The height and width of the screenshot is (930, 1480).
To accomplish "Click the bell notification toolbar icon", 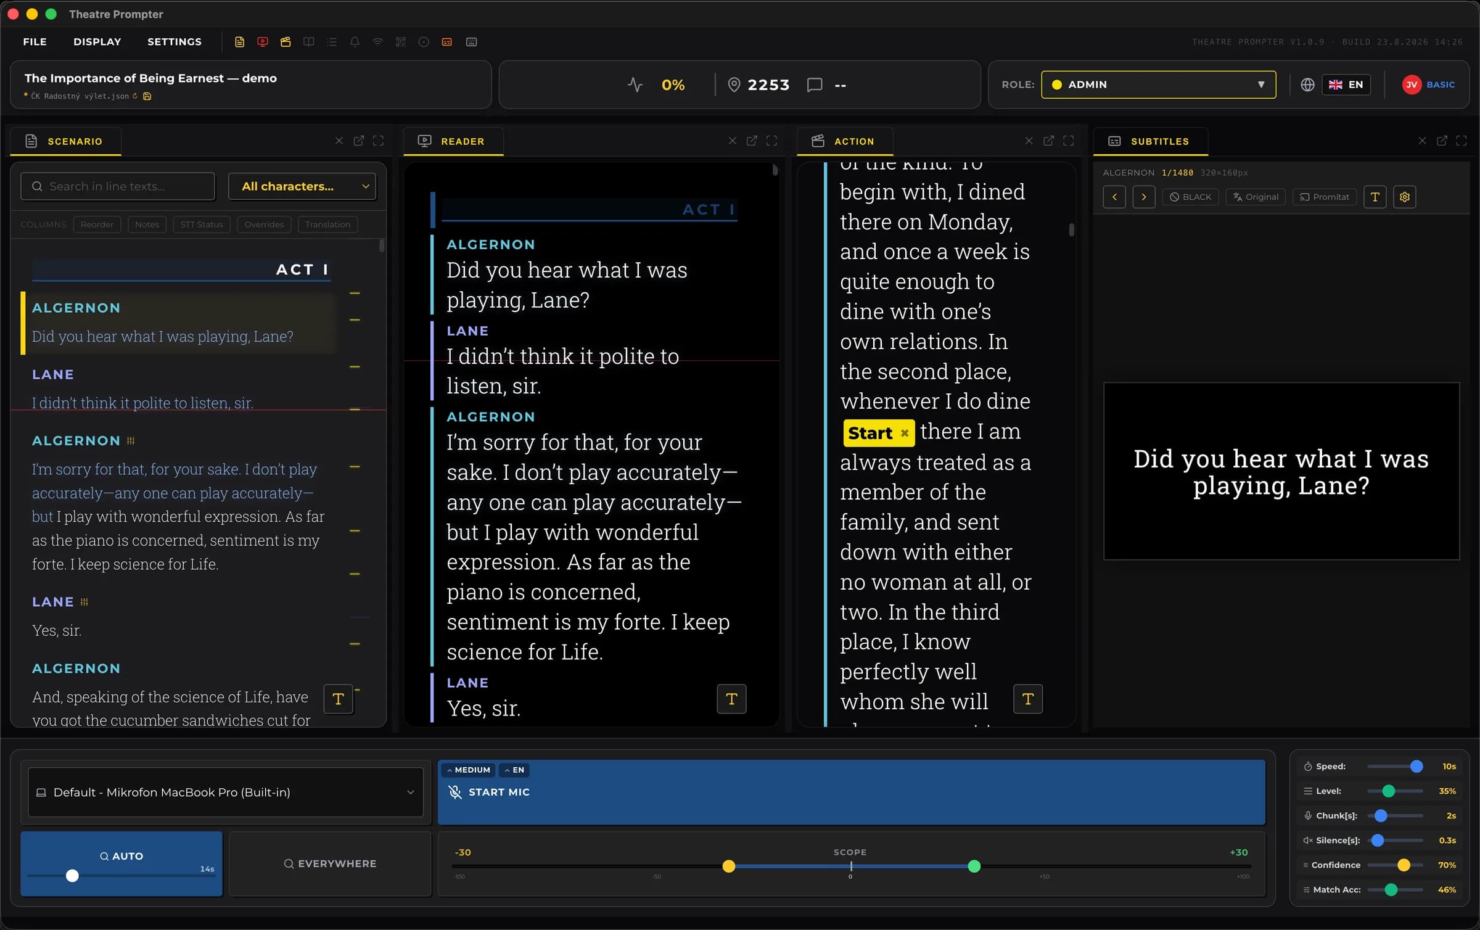I will [355, 42].
